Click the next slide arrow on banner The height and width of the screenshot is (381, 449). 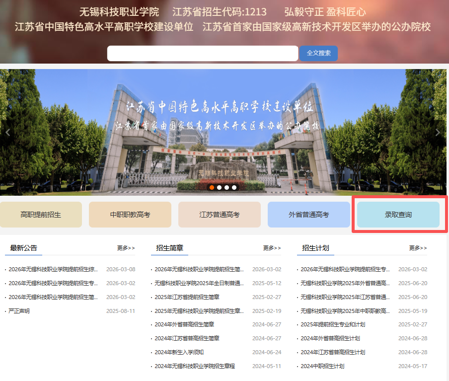click(437, 133)
